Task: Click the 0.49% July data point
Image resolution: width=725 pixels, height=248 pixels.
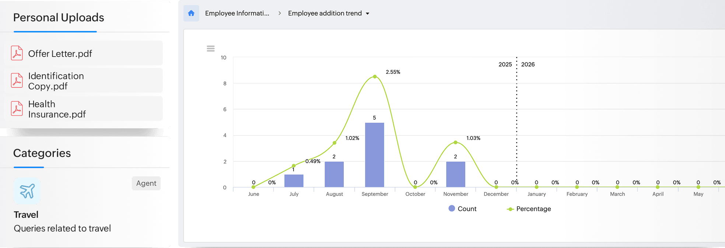Action: (294, 166)
